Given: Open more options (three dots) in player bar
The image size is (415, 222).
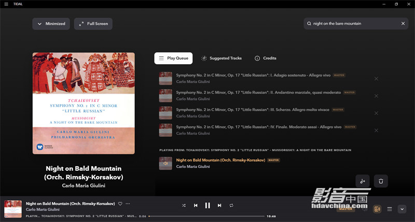Looking at the screenshot, I should pos(128,203).
